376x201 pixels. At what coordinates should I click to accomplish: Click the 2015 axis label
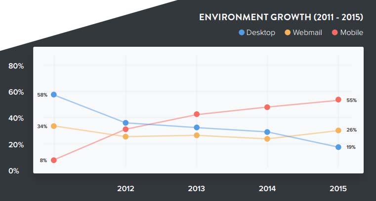(338, 189)
